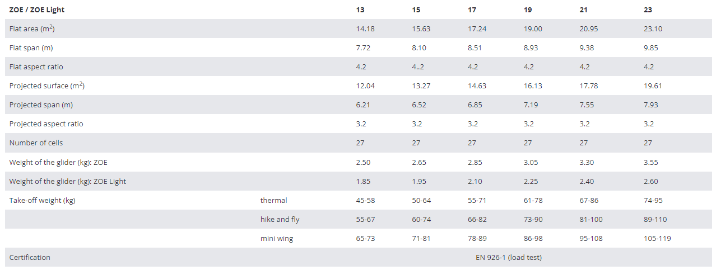Select the size 13 column header
Screen dimensions: 716x270
360,10
